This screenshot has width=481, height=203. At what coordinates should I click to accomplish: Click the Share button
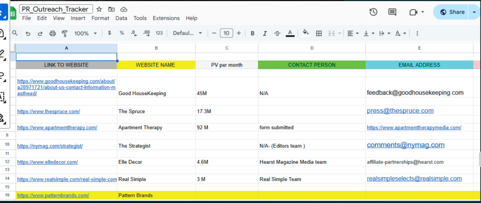pyautogui.click(x=452, y=12)
